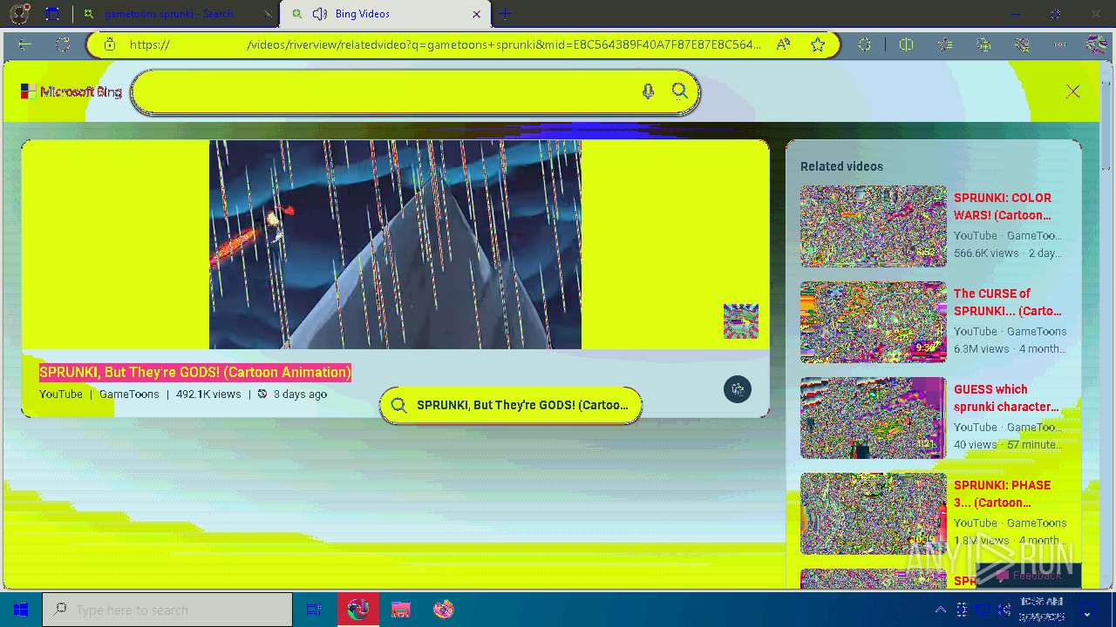Image resolution: width=1116 pixels, height=627 pixels.
Task: Open The CURSE of SPRUNKI thumbnail
Action: [874, 322]
